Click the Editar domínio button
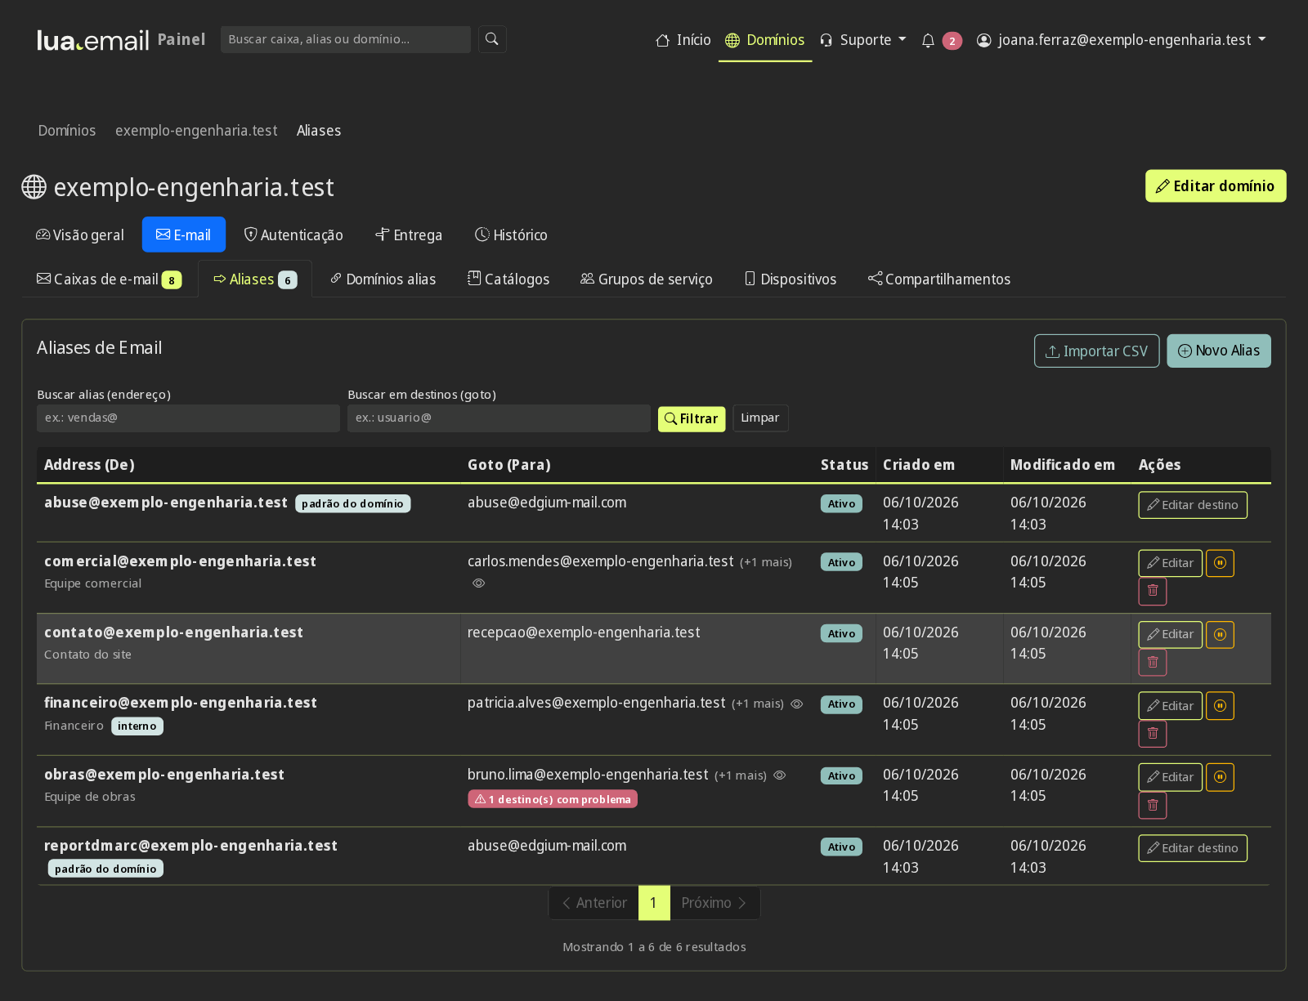 coord(1216,186)
